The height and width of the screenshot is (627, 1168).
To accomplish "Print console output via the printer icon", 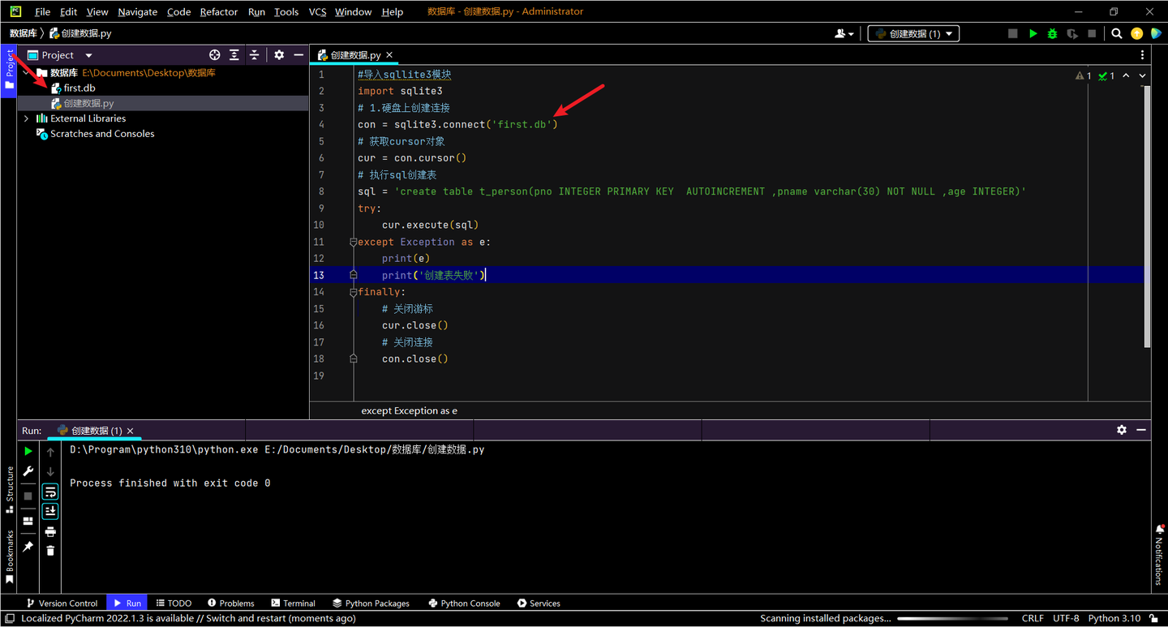I will (x=49, y=531).
